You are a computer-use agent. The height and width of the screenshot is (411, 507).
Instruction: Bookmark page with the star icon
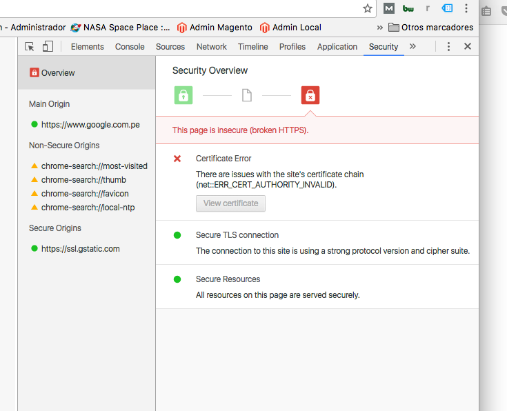point(367,8)
